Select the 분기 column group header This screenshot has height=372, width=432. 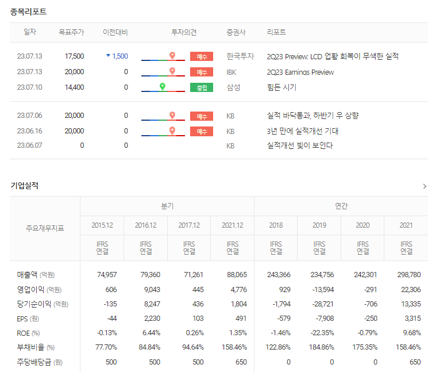[x=167, y=206]
